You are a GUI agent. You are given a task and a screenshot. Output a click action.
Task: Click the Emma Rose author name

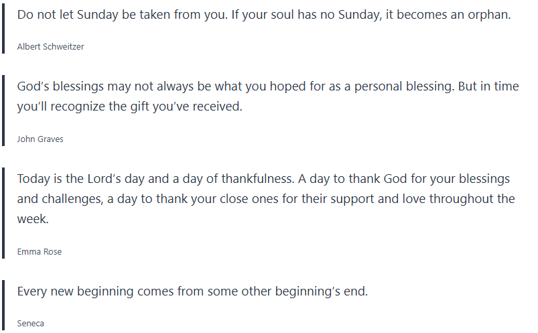[39, 252]
